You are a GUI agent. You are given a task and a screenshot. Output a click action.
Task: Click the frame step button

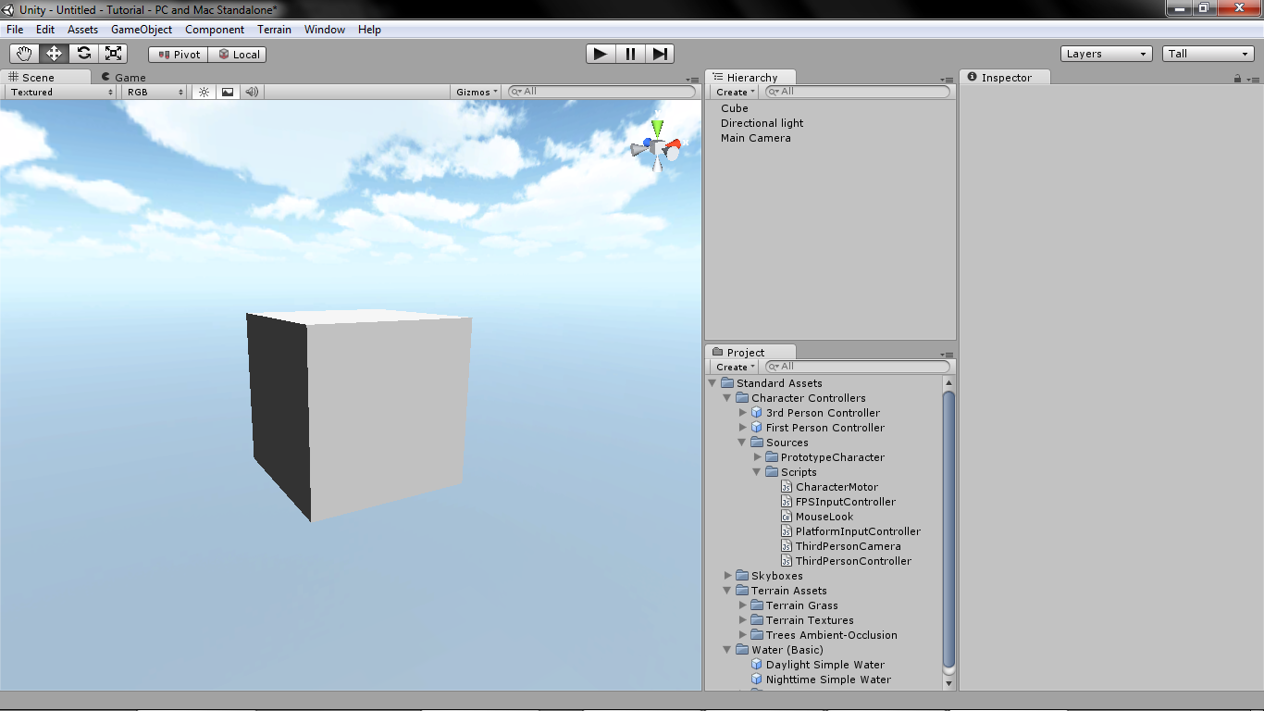click(659, 53)
